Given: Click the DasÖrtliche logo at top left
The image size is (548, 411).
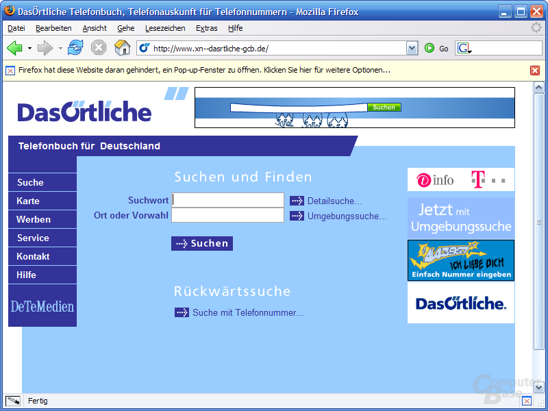Looking at the screenshot, I should coord(84,112).
